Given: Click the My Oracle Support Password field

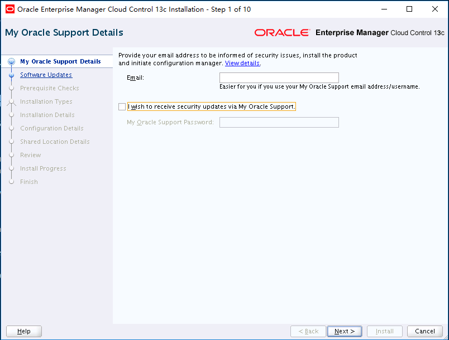Looking at the screenshot, I should click(279, 122).
